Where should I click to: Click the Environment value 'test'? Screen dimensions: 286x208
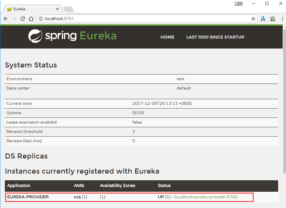(x=180, y=79)
